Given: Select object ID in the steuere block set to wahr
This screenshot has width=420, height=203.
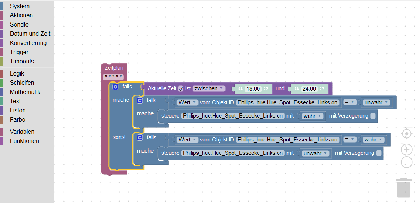Looking at the screenshot, I should [233, 116].
